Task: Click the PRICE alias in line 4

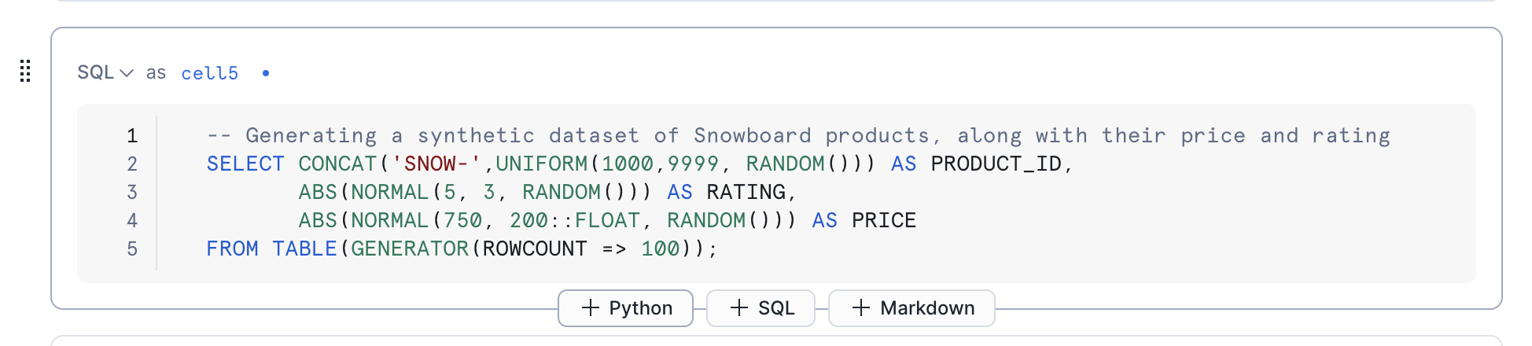Action: [x=883, y=221]
